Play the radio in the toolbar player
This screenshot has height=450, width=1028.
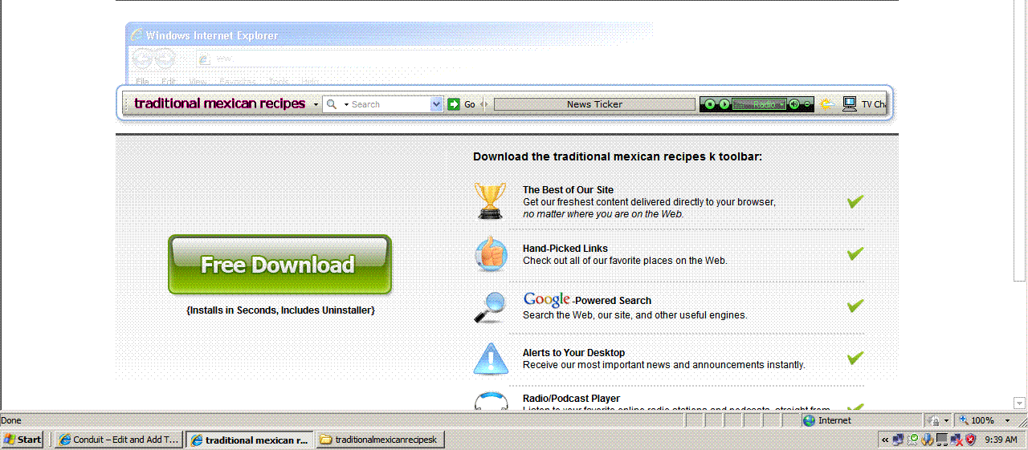click(724, 104)
